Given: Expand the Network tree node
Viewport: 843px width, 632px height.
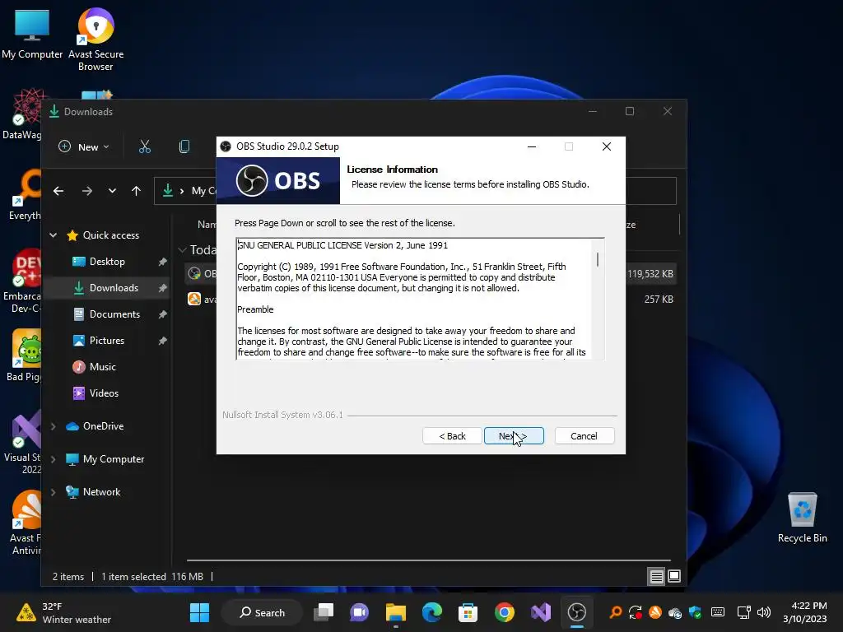Looking at the screenshot, I should [54, 492].
